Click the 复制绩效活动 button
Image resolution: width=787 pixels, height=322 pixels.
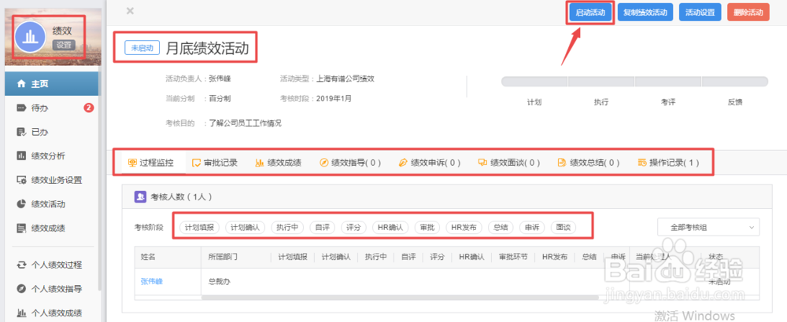[645, 13]
